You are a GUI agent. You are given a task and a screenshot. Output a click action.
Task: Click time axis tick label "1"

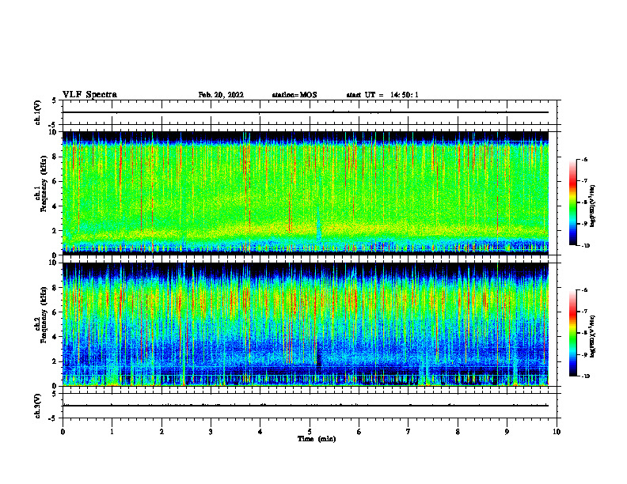tap(112, 432)
